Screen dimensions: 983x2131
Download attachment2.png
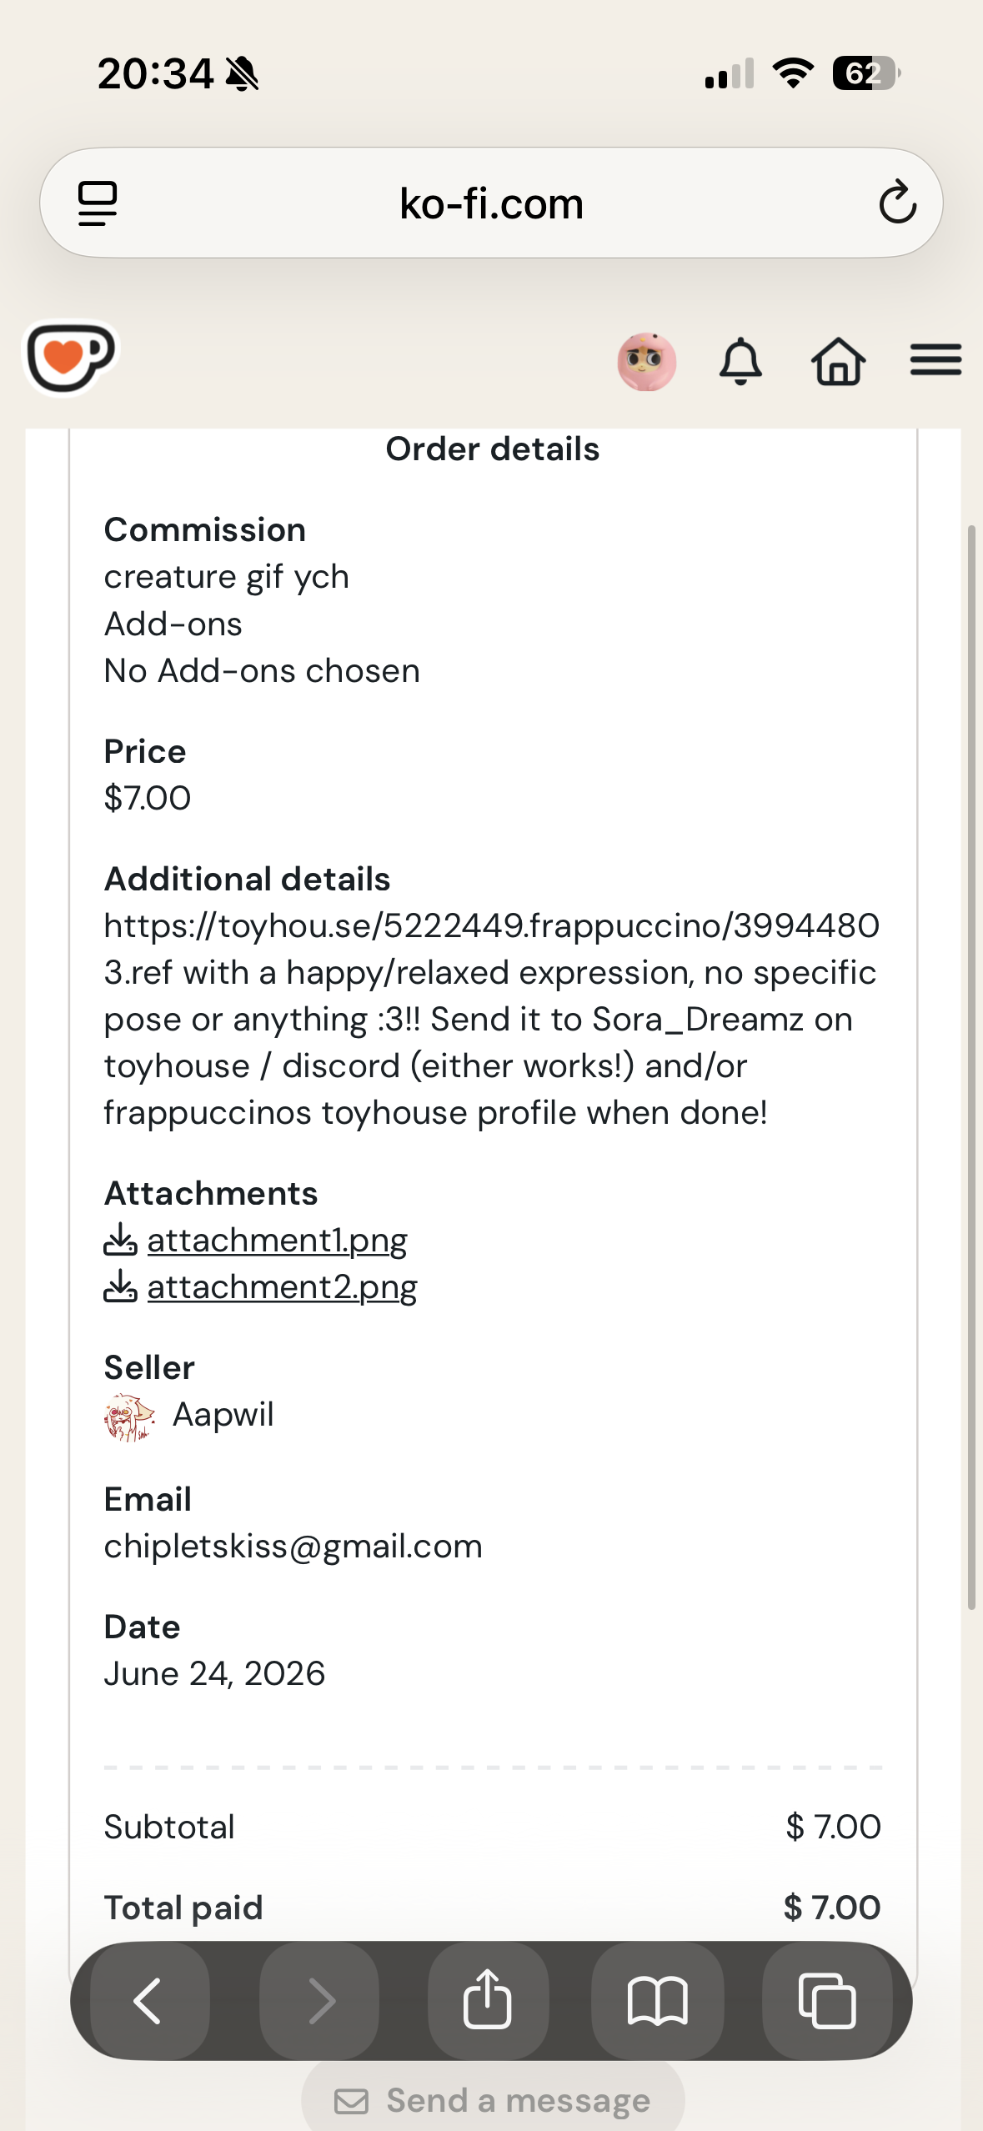pos(282,1286)
